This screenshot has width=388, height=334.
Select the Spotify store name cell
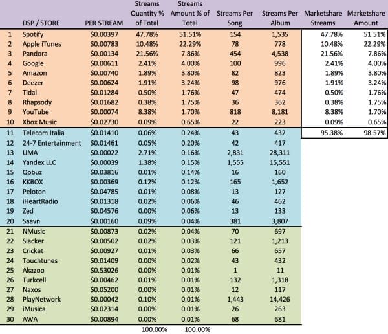pos(32,34)
